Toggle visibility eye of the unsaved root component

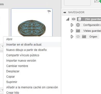pyautogui.click(x=73, y=19)
